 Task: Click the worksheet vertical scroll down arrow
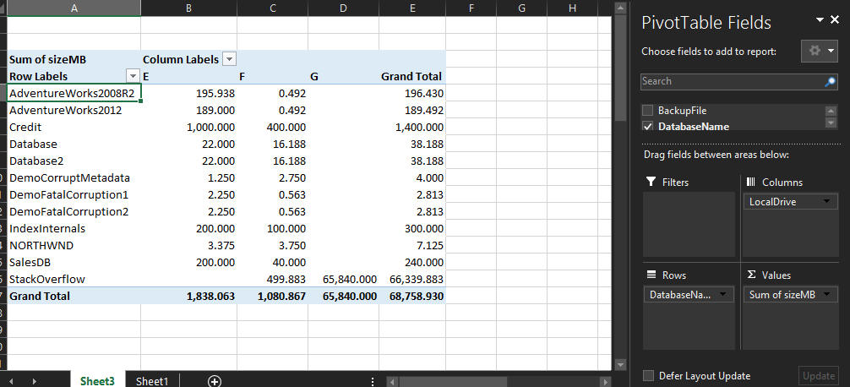click(621, 365)
